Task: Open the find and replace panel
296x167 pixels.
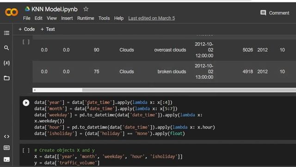Action: pyautogui.click(x=6, y=48)
